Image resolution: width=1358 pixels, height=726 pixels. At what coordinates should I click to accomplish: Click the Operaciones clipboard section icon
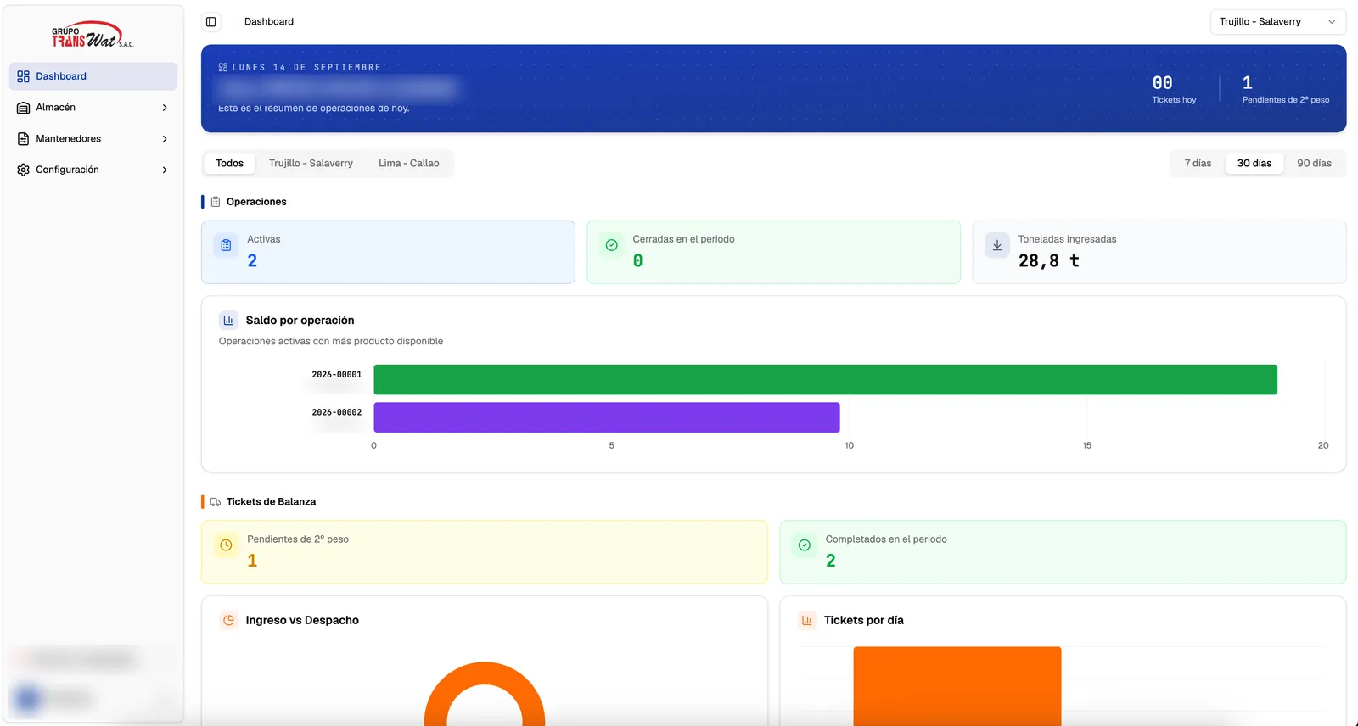216,202
